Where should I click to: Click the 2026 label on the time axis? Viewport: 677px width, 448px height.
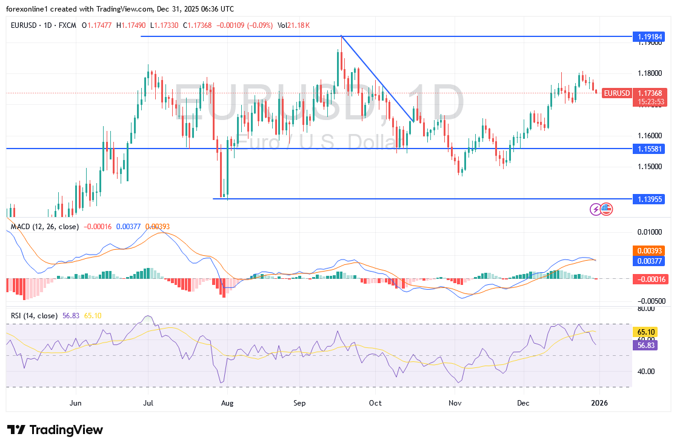(601, 403)
